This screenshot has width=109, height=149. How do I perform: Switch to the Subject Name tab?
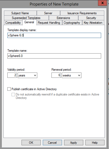(x=20, y=13)
